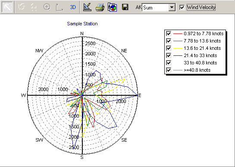Viewport: 235px width, 167px height.
Task: Toggle the 13.6 to 21.4 knots checkbox
Action: [x=169, y=48]
